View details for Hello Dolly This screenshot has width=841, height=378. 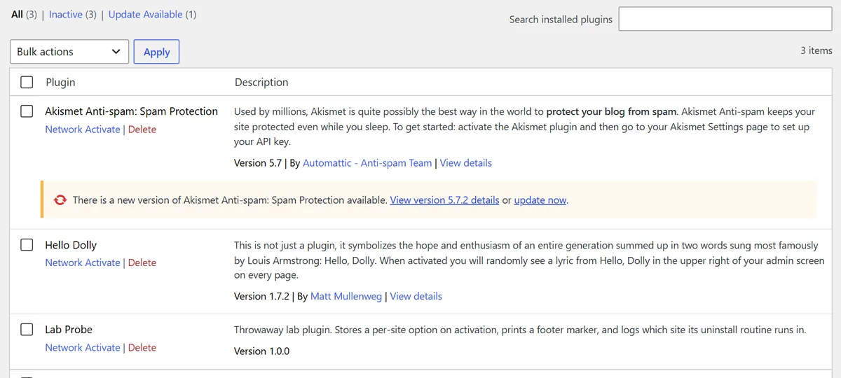click(x=416, y=296)
